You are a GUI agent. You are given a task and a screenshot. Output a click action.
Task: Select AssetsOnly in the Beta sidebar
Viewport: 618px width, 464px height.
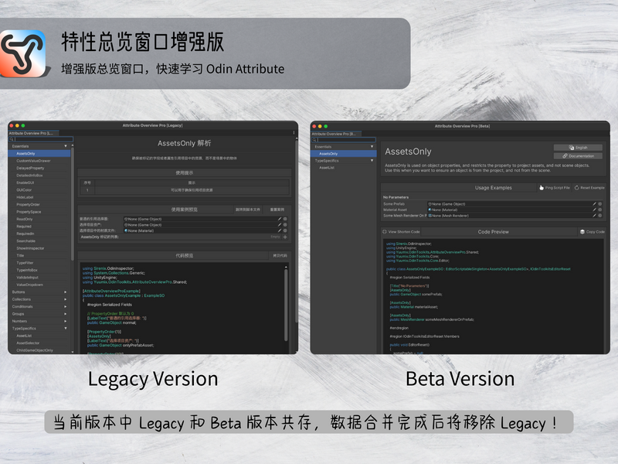(x=343, y=153)
